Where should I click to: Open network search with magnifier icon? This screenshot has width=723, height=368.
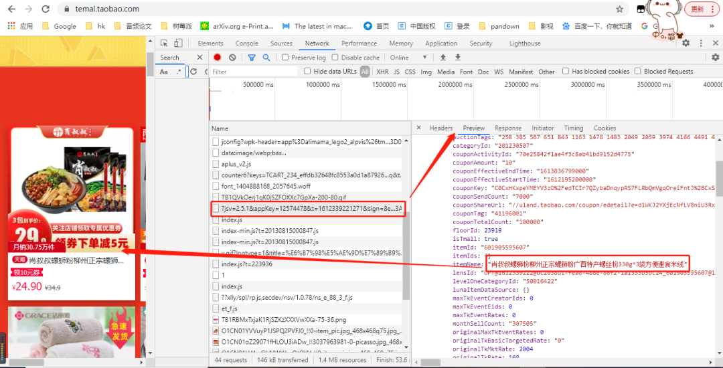[x=266, y=58]
